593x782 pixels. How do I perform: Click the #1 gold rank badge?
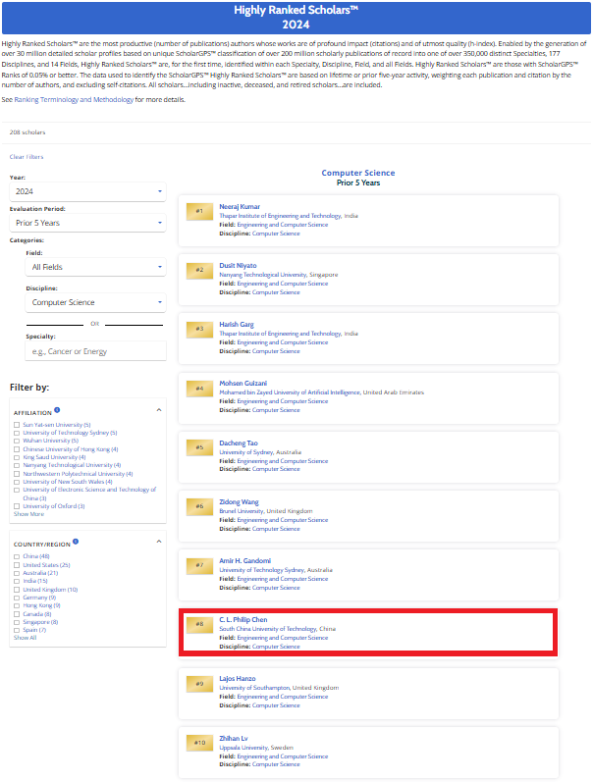199,211
